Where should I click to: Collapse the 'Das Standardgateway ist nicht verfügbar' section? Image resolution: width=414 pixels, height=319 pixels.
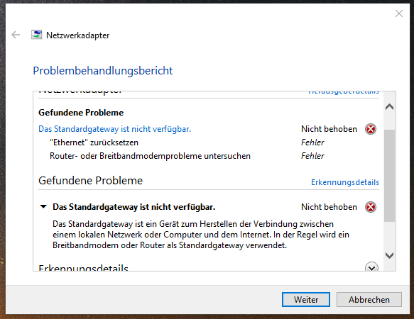point(43,207)
